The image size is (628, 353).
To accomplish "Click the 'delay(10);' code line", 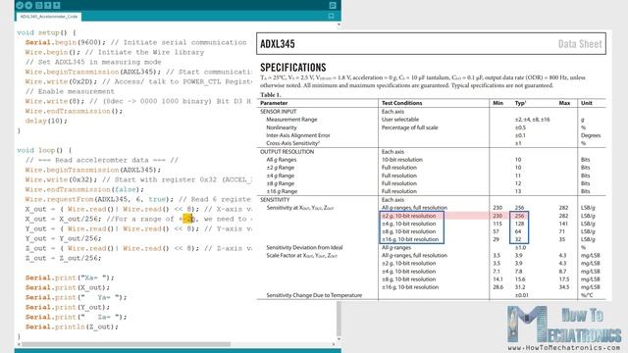I will [46, 121].
